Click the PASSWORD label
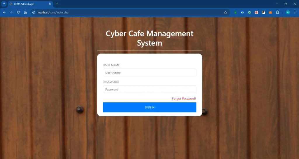The width and height of the screenshot is (299, 159). tap(111, 82)
